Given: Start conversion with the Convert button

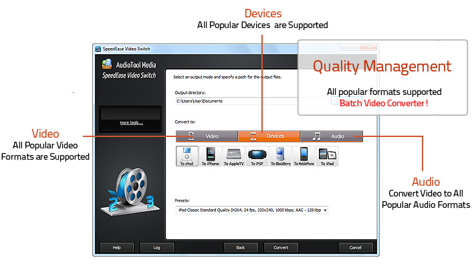Looking at the screenshot, I should click(281, 248).
